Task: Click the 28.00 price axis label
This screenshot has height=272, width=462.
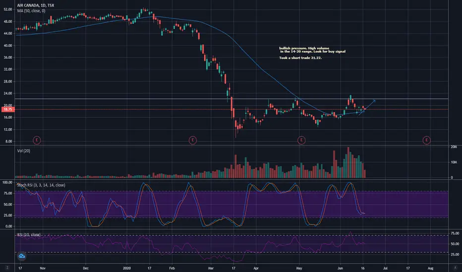Action: 8,82
